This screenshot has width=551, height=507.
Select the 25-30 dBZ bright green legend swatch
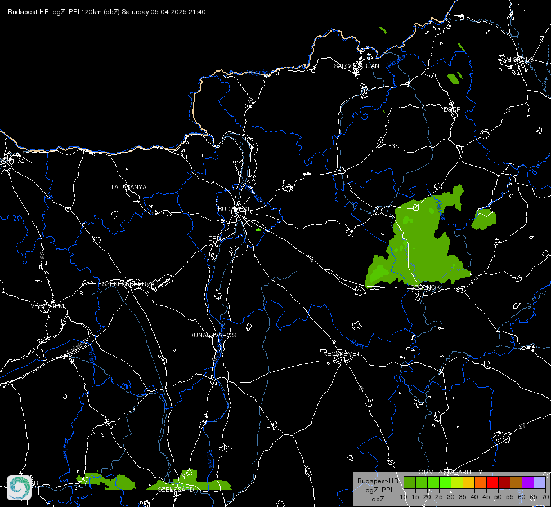pos(445,483)
